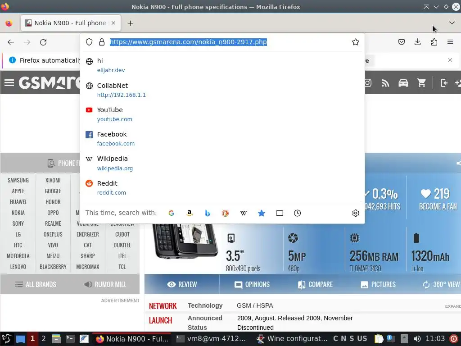Click BECOME A FAN heart
Viewport: 461px width, 346px height.
[438, 199]
